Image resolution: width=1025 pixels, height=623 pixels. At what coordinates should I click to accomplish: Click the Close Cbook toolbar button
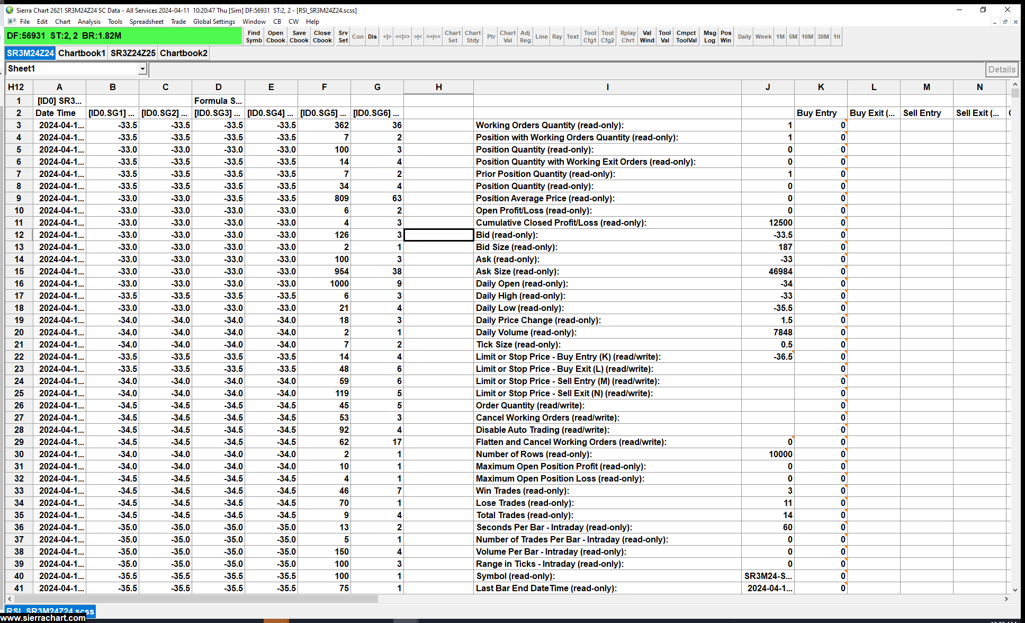[x=322, y=37]
